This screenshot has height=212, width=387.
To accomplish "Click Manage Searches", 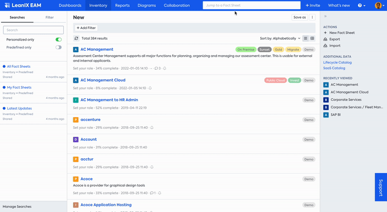I will (17, 207).
